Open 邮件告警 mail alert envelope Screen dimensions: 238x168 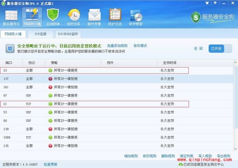94,17
